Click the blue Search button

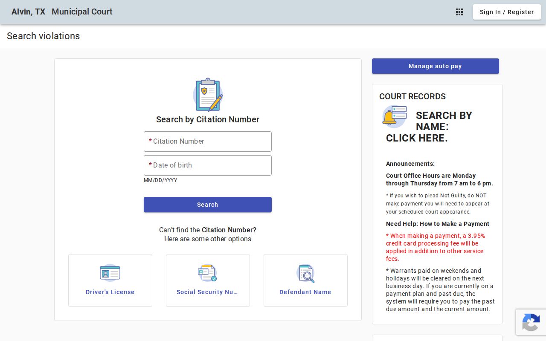(x=208, y=205)
